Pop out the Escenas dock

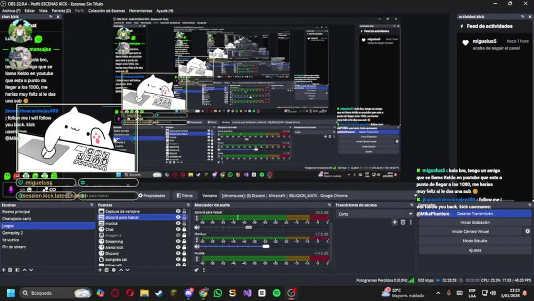pos(92,205)
